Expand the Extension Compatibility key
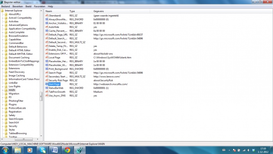 3,65
